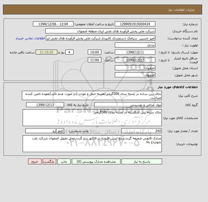Screen dimensions: 208x202
Task: Click response deadline date 1399/12/11
Action: point(135,52)
